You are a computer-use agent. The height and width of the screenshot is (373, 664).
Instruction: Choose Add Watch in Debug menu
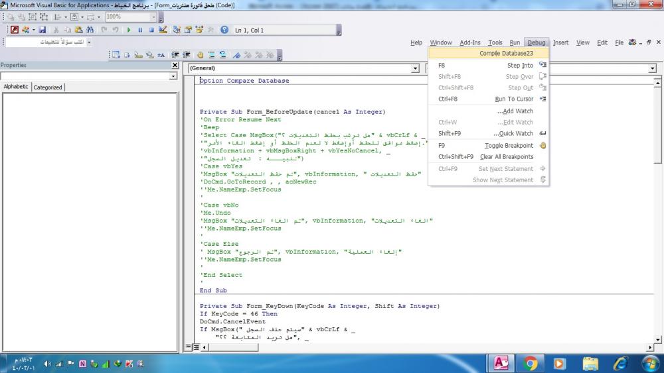tap(489, 111)
